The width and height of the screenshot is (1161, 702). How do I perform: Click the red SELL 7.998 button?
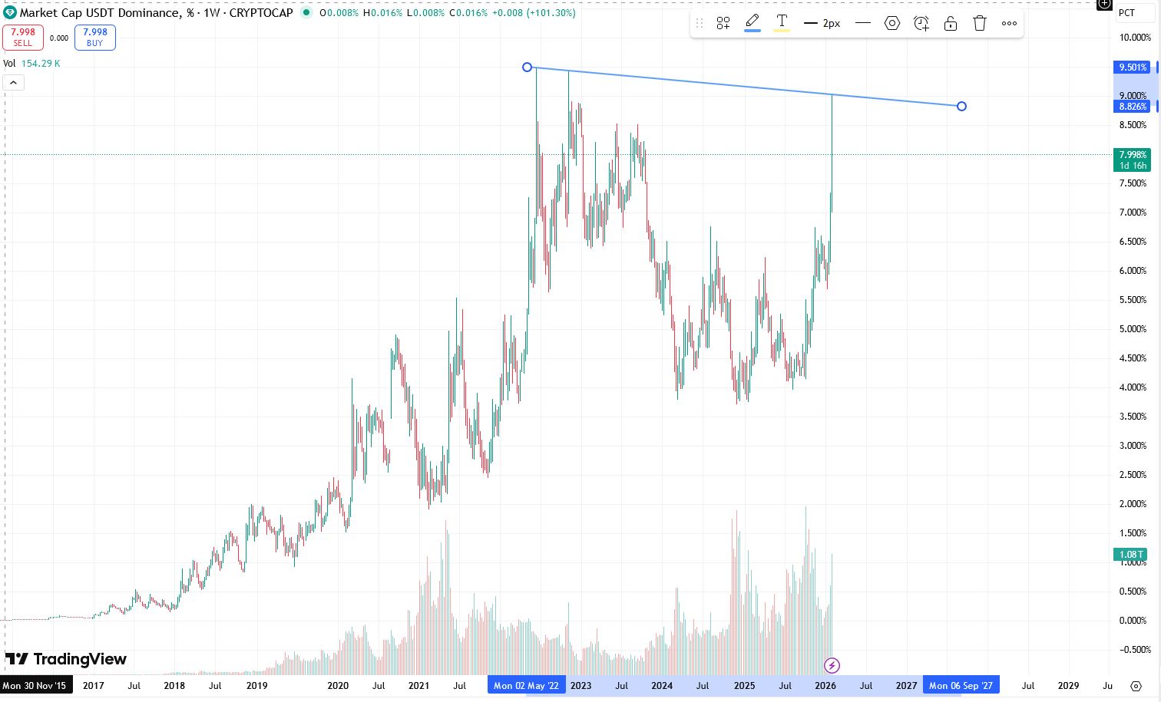(x=23, y=37)
